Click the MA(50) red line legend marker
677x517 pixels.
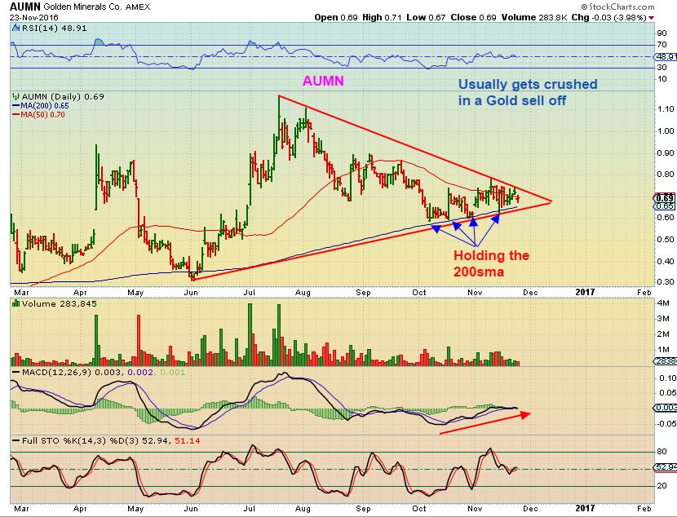[16, 115]
